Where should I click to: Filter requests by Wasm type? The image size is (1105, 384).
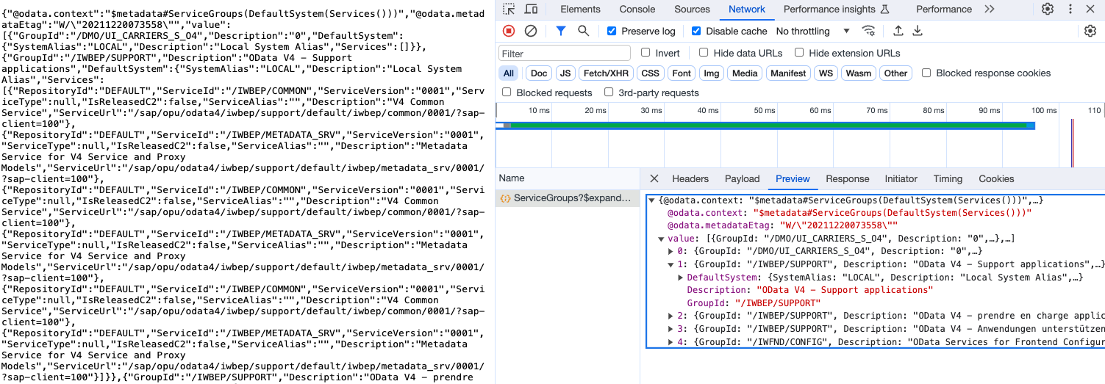(858, 73)
